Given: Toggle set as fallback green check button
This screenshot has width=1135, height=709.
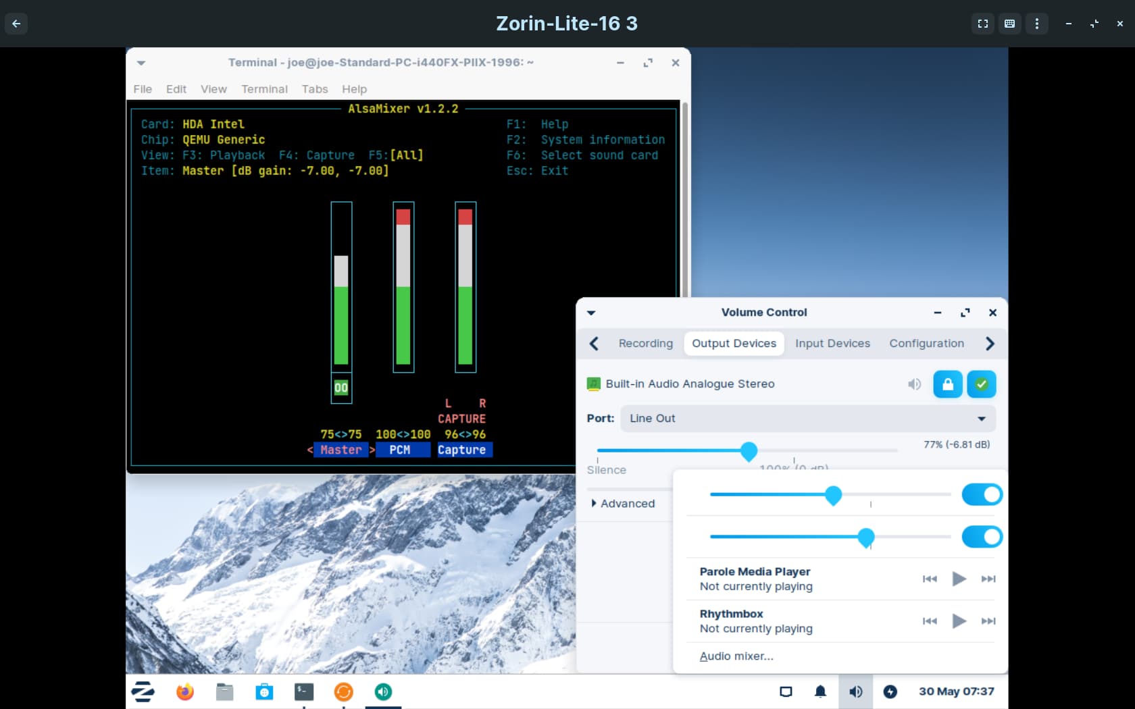Looking at the screenshot, I should [x=982, y=384].
